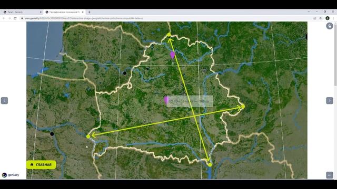
Task: Open the Chrome three-dot menu
Action: click(x=333, y=18)
